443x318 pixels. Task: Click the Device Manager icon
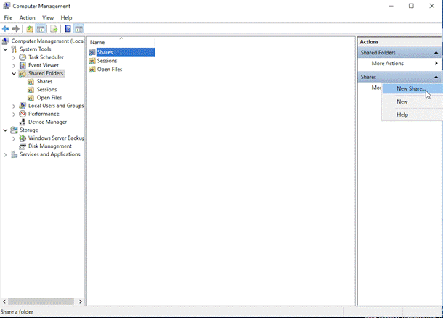point(23,122)
